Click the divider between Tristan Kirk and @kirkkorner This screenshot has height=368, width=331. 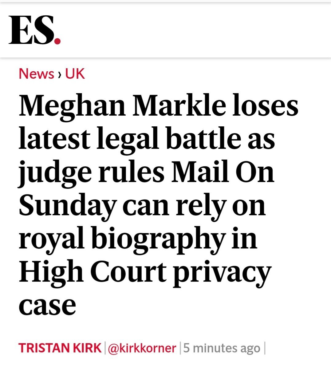[105, 348]
